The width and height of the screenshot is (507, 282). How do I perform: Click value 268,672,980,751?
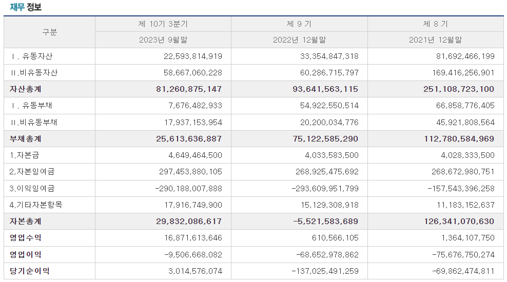click(463, 172)
